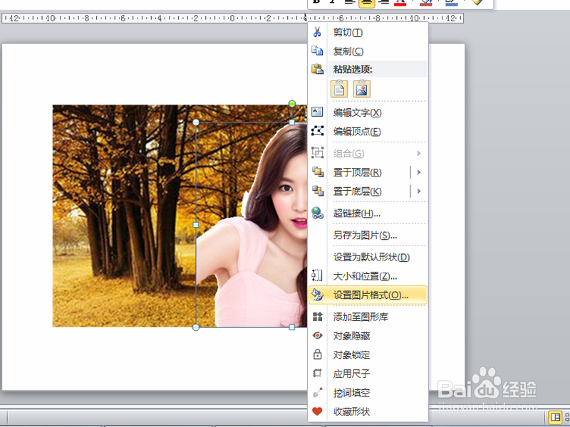
Task: Click the 组合(G) group entry
Action: point(368,153)
